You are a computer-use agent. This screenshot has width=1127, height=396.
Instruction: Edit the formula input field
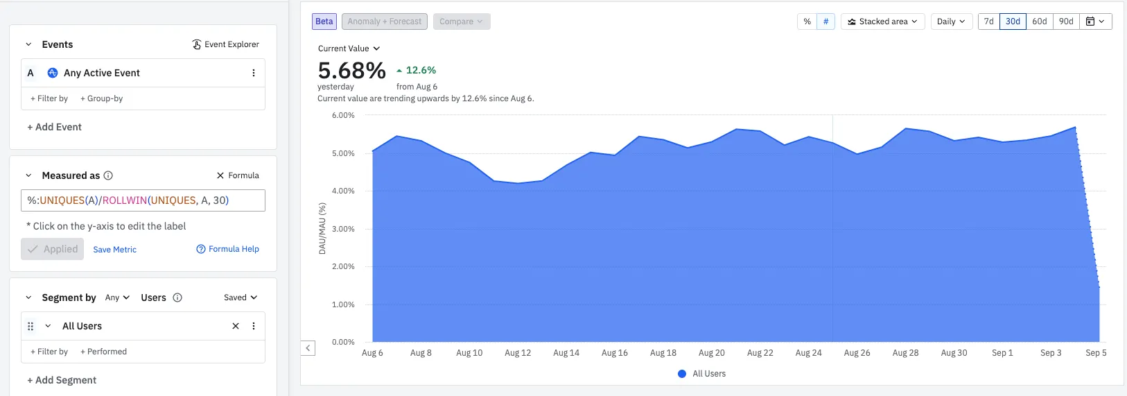[143, 200]
